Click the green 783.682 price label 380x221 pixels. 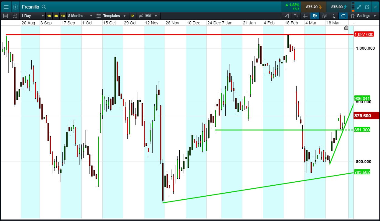coord(362,172)
